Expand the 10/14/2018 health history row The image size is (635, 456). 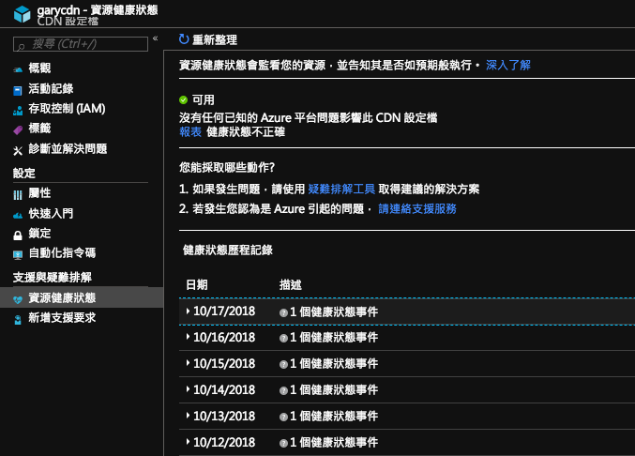(188, 389)
